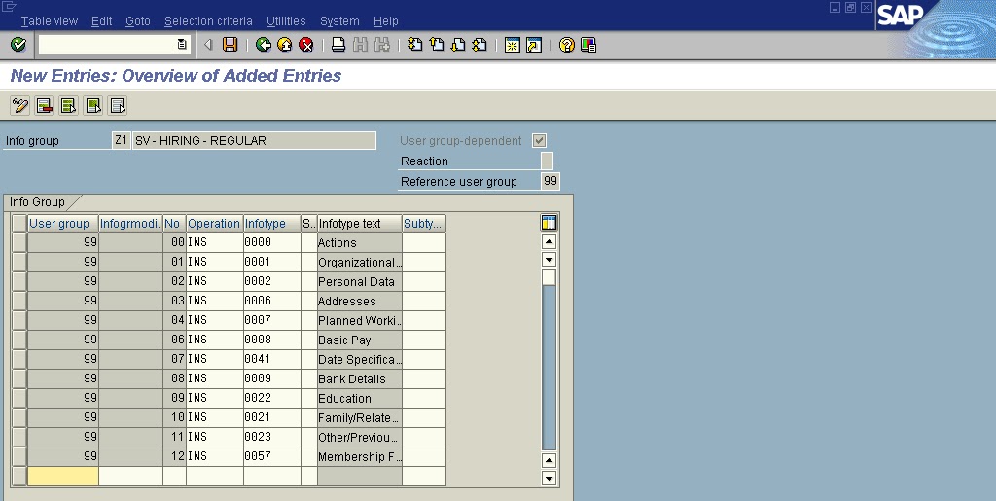Viewport: 996px width, 501px height.
Task: Click the Reference user group field 99
Action: pos(551,181)
